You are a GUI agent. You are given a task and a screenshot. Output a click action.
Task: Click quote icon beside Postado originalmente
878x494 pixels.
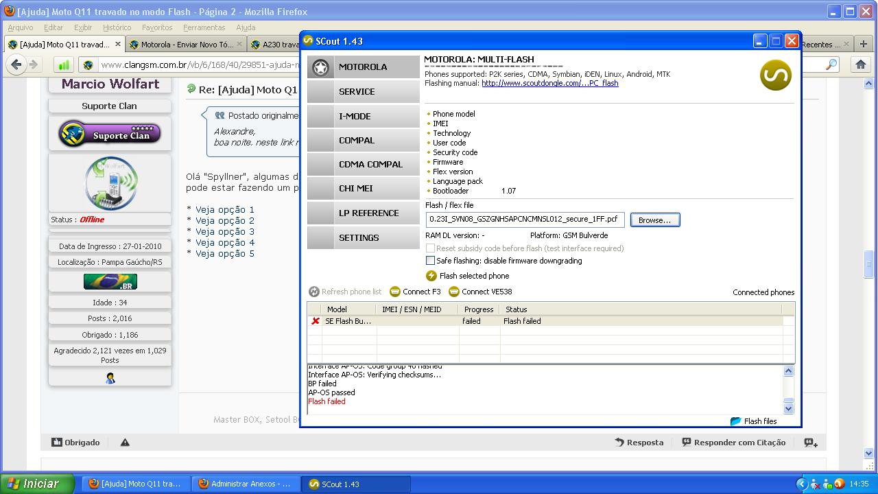219,116
